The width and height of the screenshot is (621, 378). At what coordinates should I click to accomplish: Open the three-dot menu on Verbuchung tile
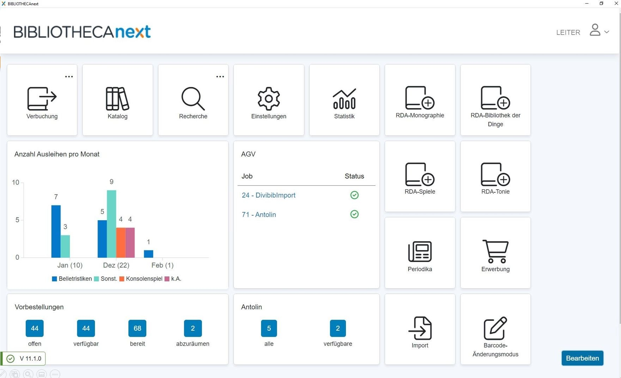click(69, 77)
